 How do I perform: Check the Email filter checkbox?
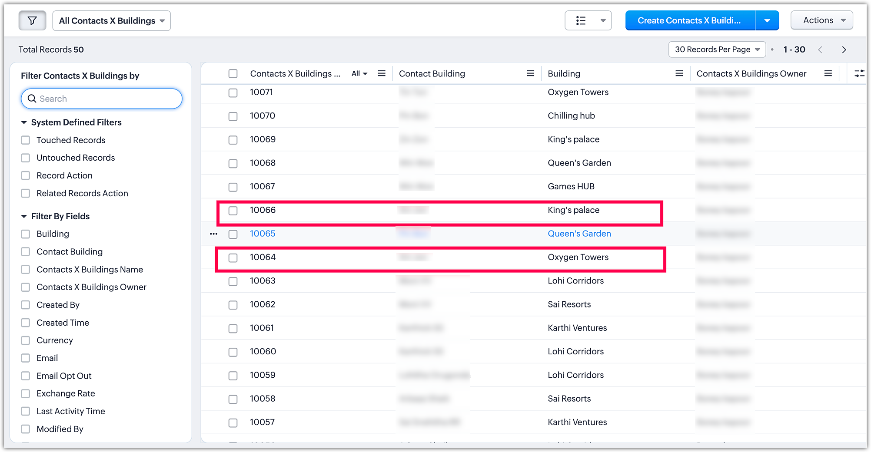(26, 358)
